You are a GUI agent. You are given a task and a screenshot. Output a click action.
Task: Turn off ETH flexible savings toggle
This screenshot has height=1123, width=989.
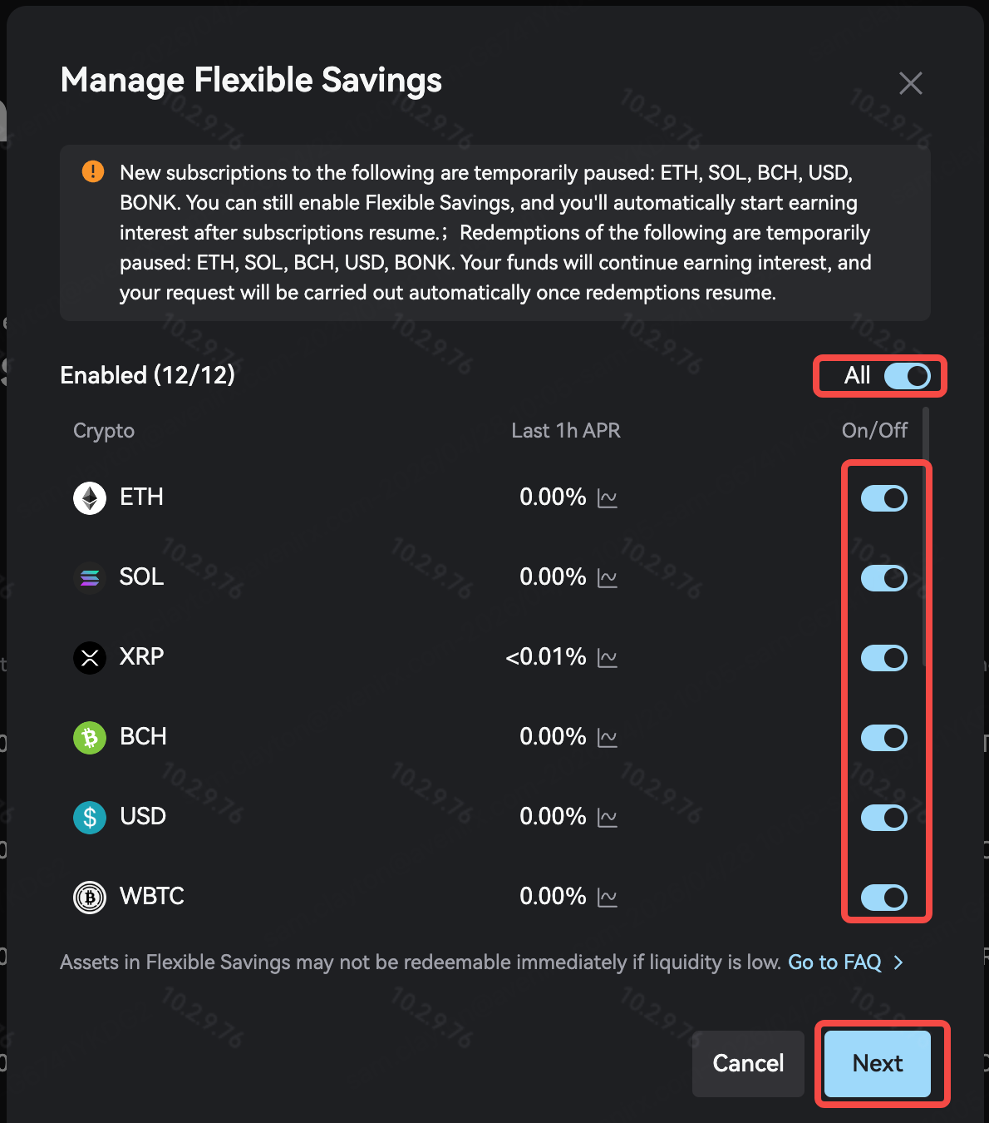click(884, 498)
